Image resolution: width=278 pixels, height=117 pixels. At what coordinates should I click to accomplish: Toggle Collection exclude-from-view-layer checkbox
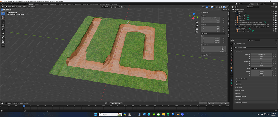point(271,11)
